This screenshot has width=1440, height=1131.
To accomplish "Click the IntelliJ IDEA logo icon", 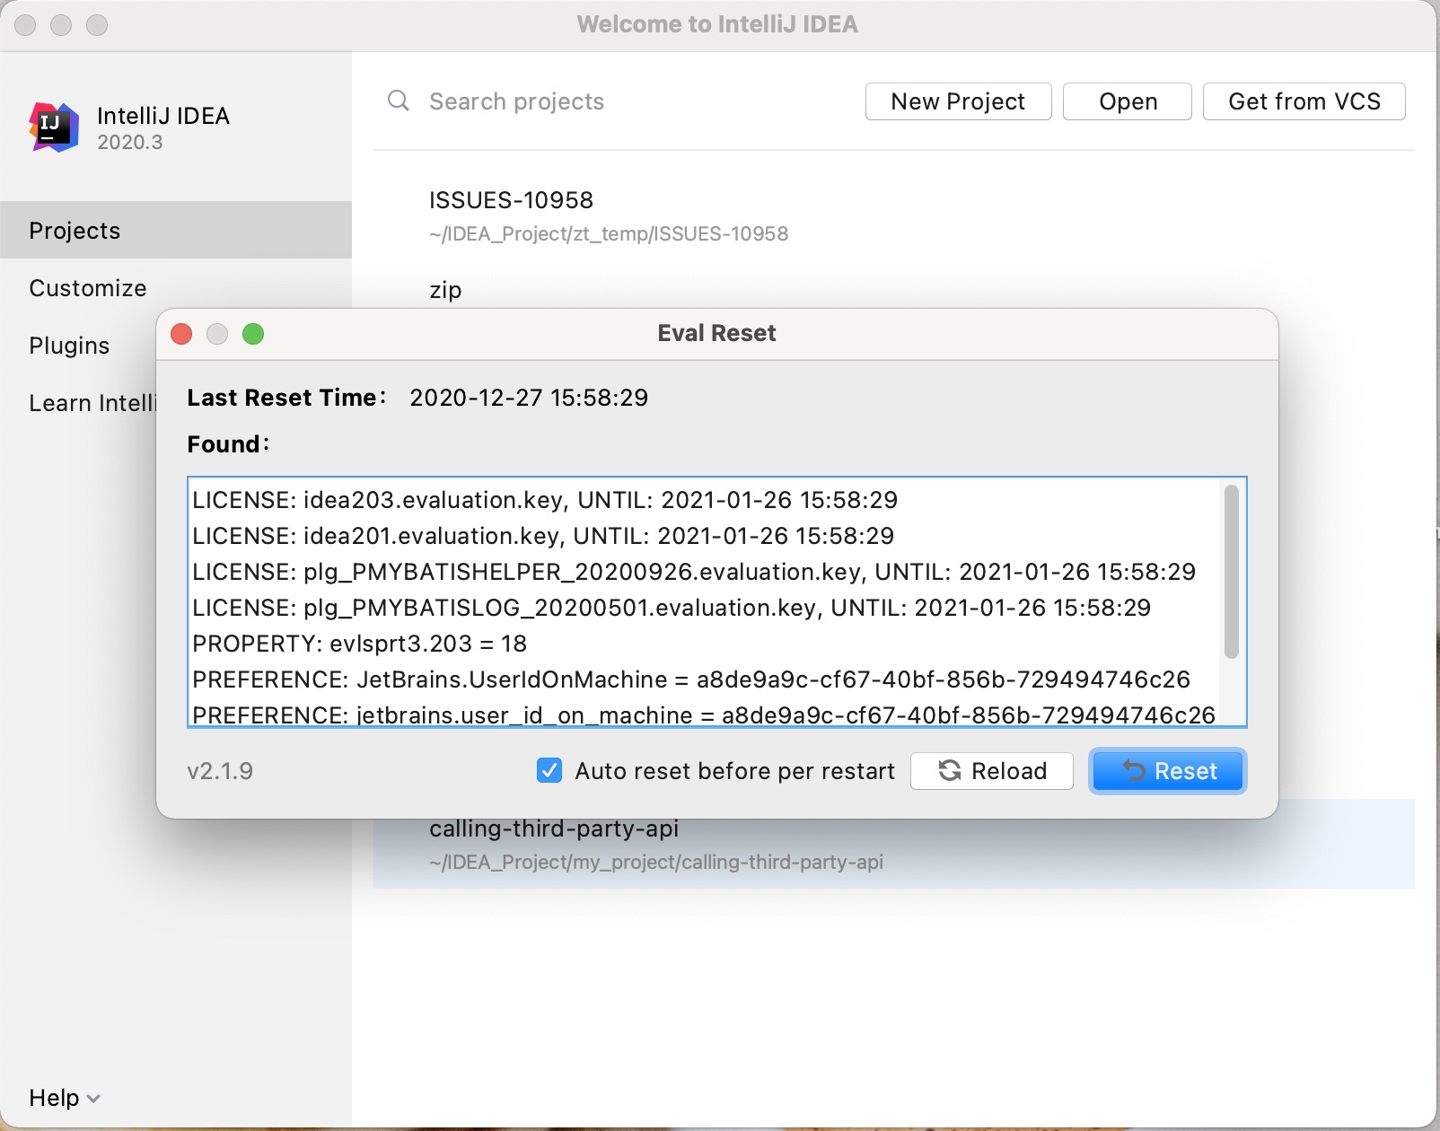I will click(x=54, y=127).
